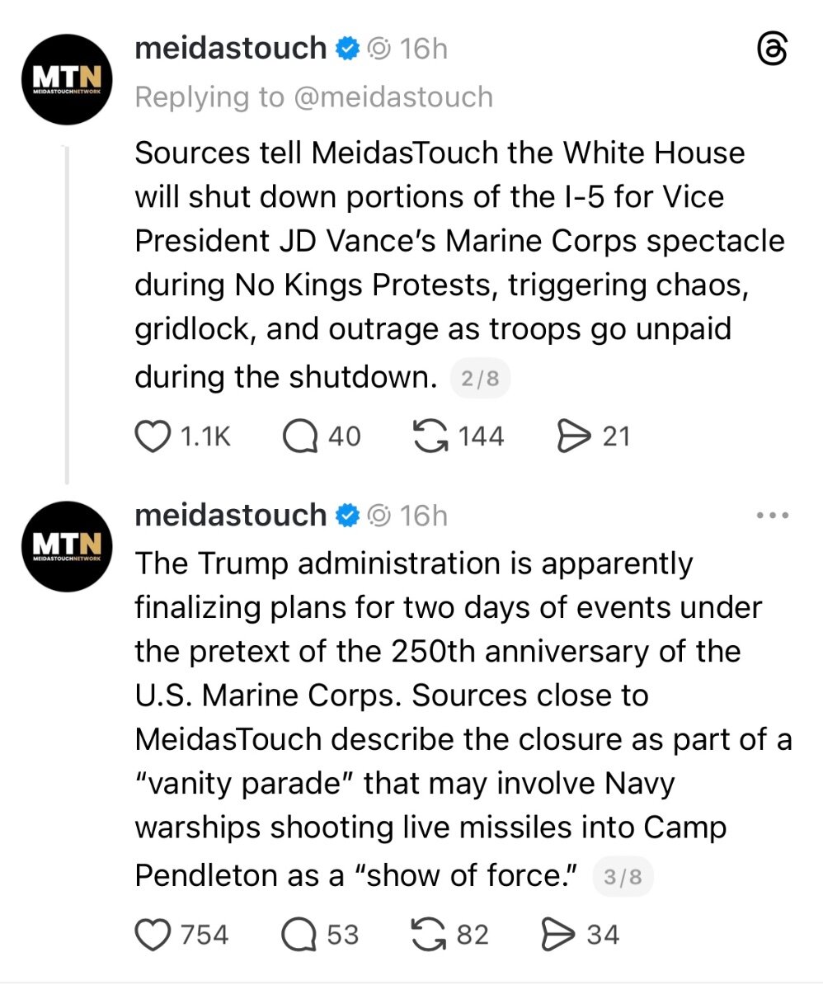Open the Threads logo icon
823x990 pixels.
point(772,51)
